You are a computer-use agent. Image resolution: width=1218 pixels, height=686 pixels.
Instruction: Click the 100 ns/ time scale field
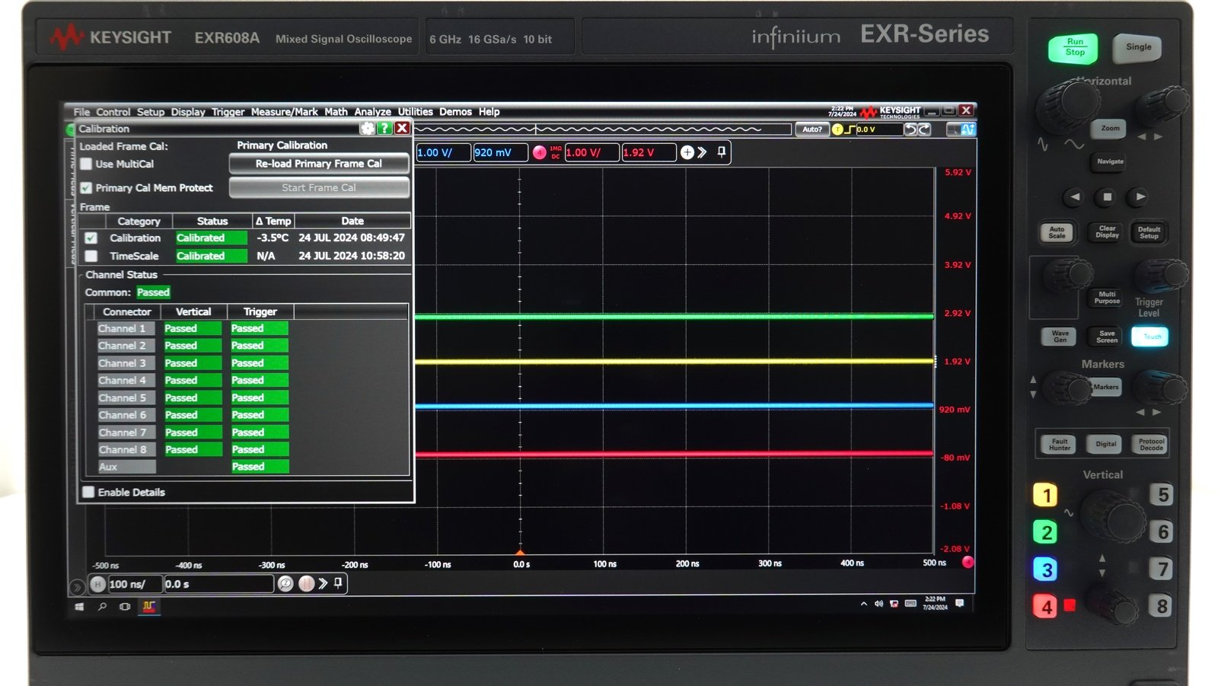(135, 584)
